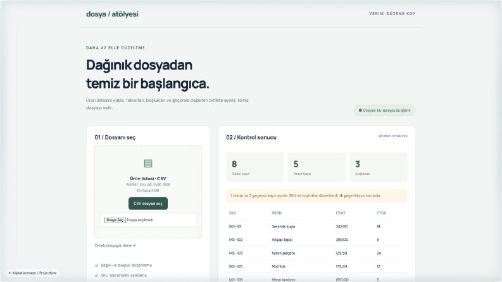Select the Ahşap tepsi product cell
The height and width of the screenshot is (282, 502).
click(282, 240)
